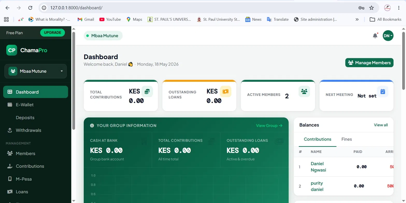The image size is (406, 203).
Task: Click the notification bell icon
Action: point(375,36)
